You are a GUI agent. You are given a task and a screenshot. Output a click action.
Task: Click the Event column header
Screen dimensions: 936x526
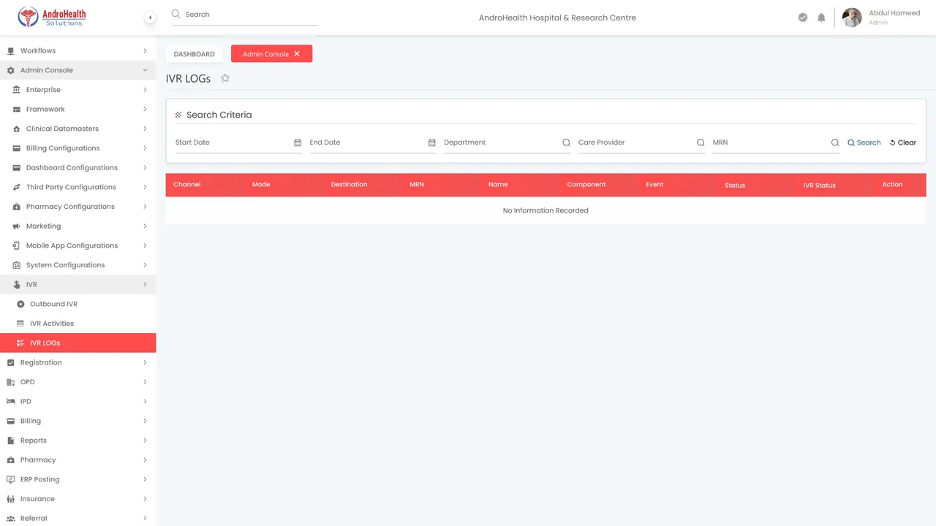tap(654, 185)
